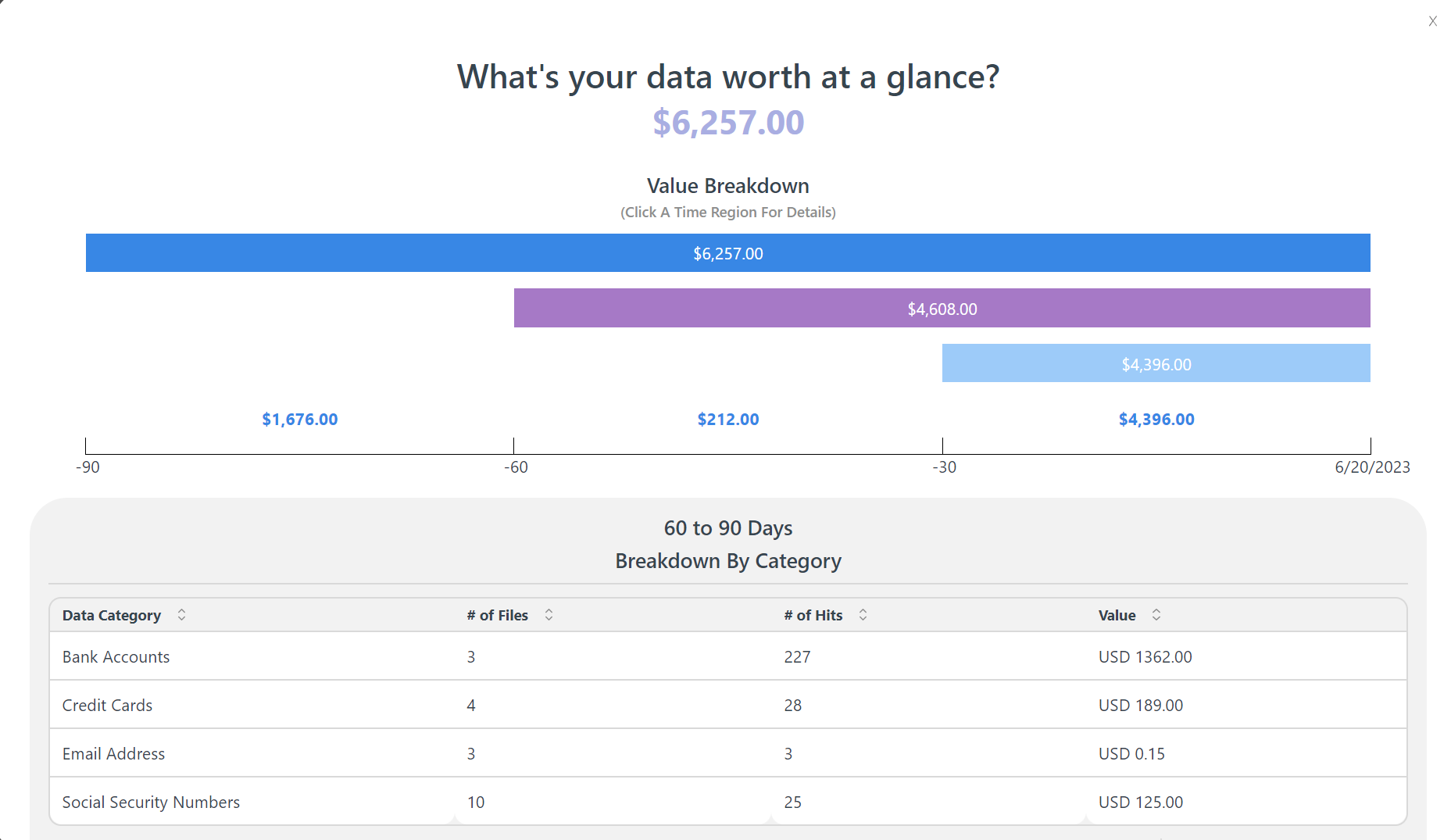1451x840 pixels.
Task: Sort by Value column
Action: [x=1156, y=615]
